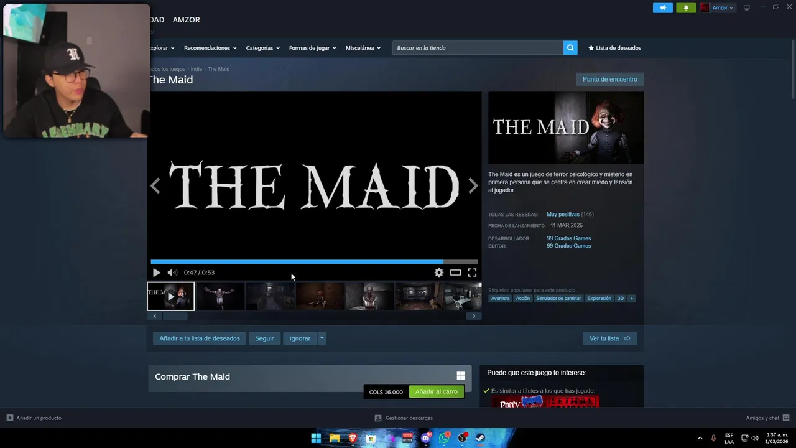796x448 pixels.
Task: Open Formas de jugar dropdown
Action: click(312, 48)
